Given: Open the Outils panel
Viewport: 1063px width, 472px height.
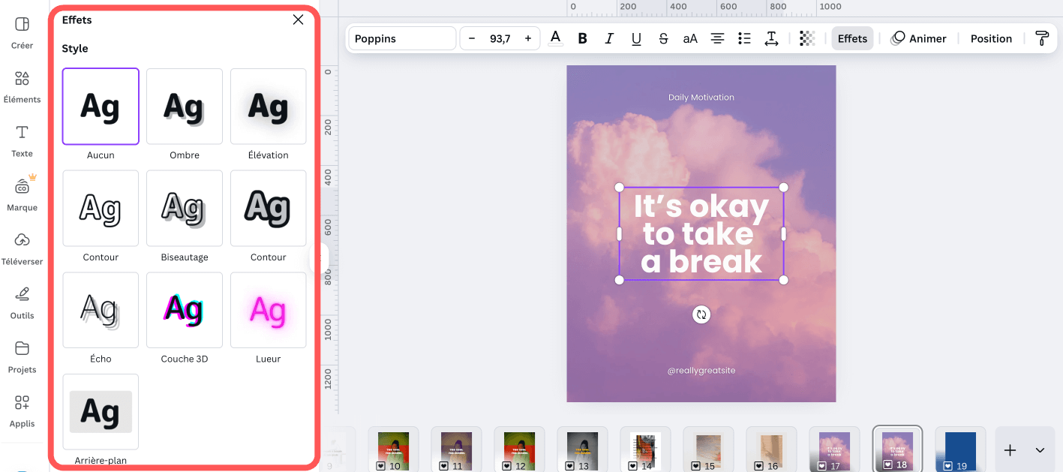Looking at the screenshot, I should (x=21, y=302).
